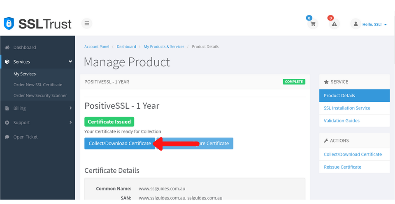Open SSL Installation Service in side panel

347,108
